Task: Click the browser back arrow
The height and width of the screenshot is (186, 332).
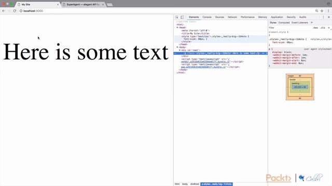Action: pyautogui.click(x=4, y=11)
